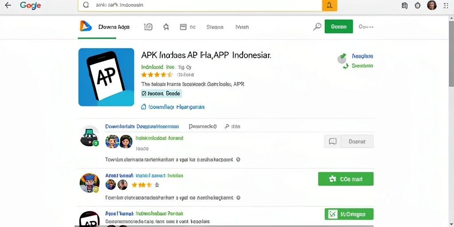
Task: Open the third result's AP icon
Action: (x=90, y=219)
